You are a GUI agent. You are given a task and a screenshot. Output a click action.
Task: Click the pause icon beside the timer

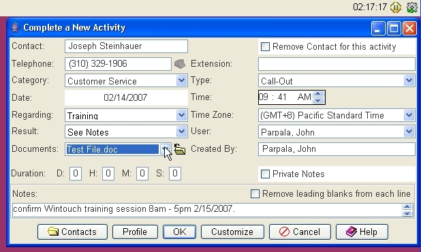[396, 7]
